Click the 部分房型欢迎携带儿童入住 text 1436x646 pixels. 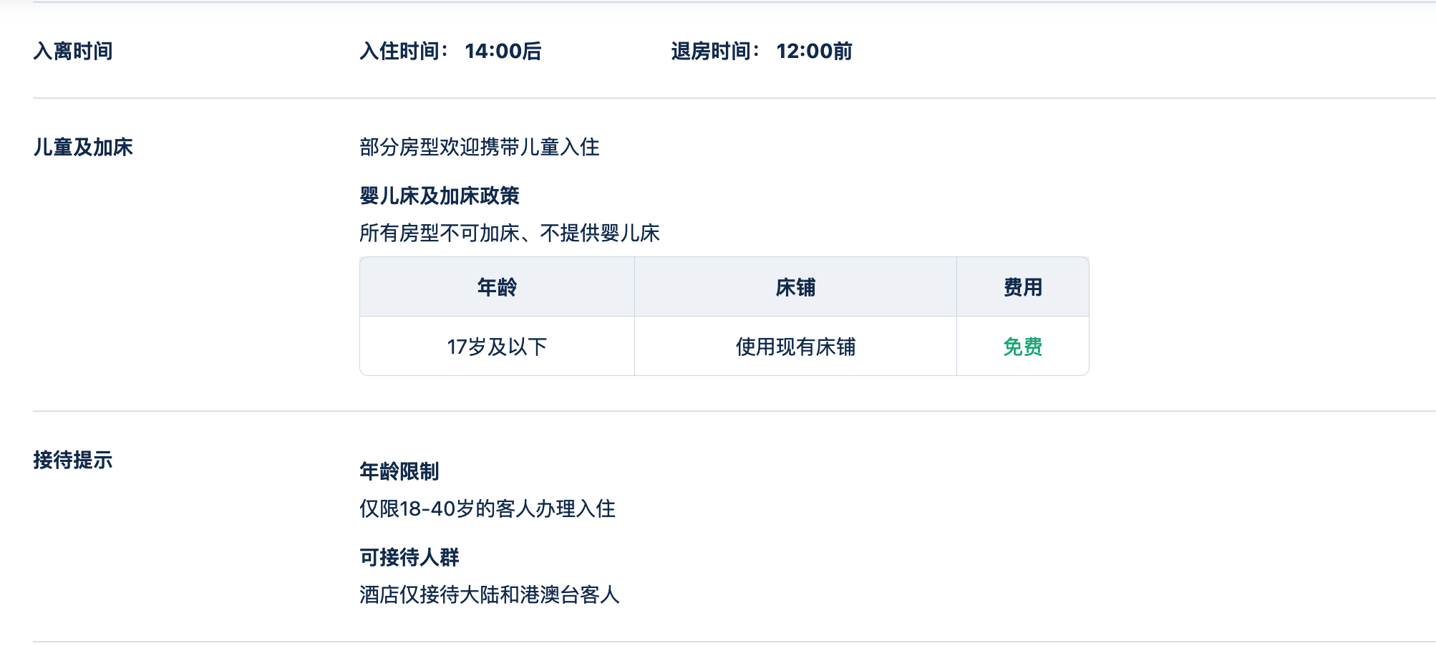pyautogui.click(x=480, y=148)
